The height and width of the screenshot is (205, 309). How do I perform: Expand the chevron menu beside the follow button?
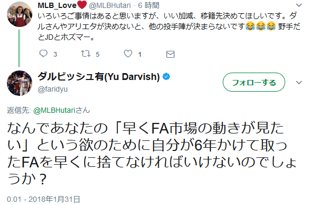point(299,83)
